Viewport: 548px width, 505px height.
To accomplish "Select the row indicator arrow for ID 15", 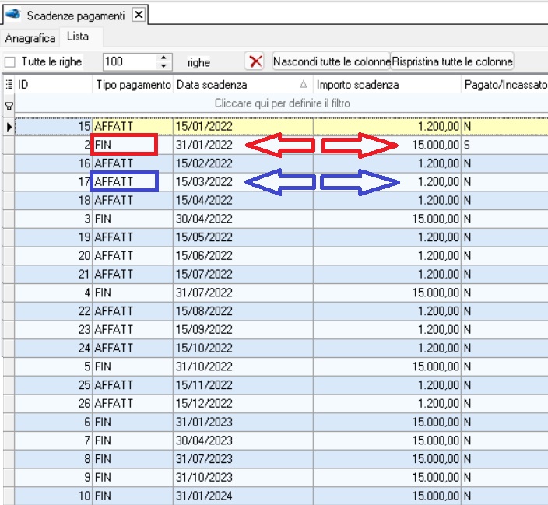I will [x=9, y=127].
